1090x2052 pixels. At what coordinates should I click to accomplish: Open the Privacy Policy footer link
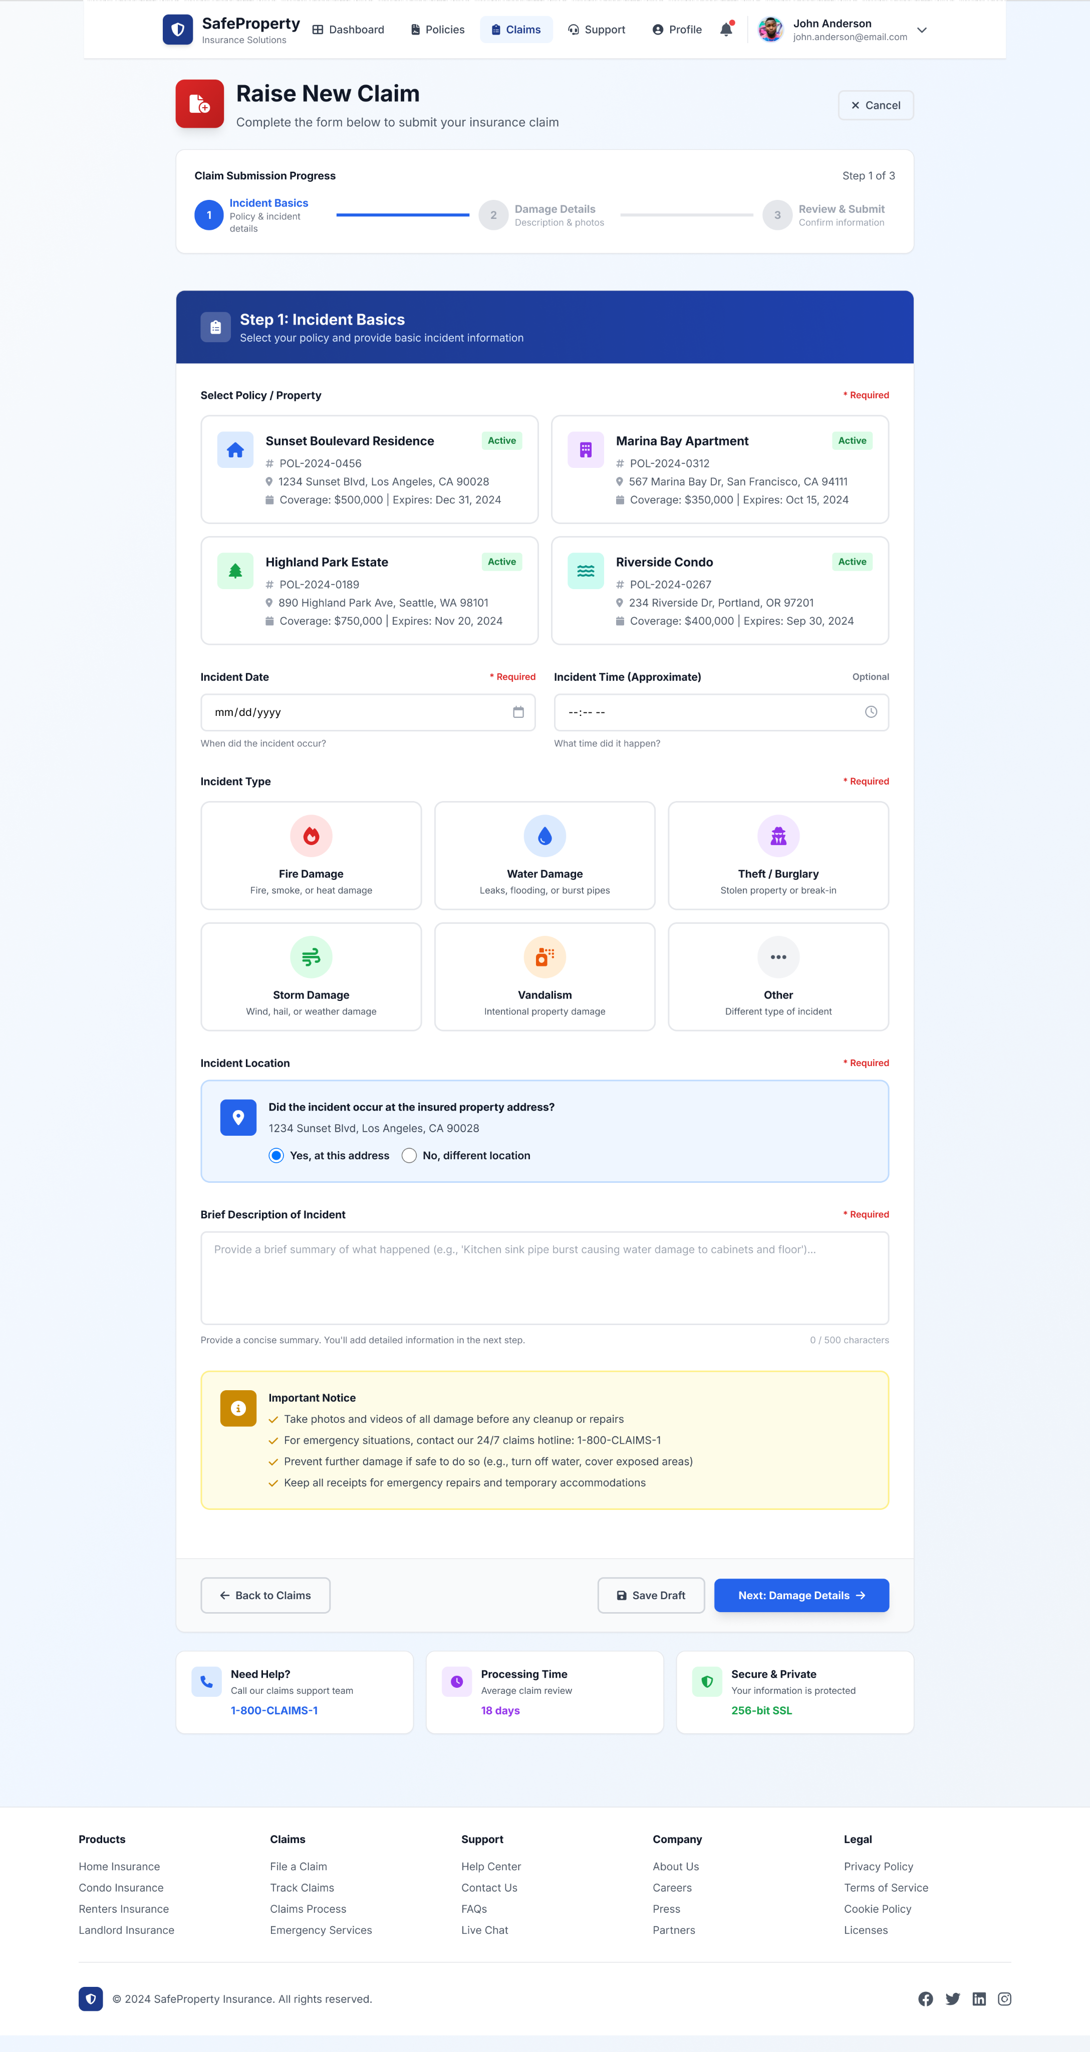(x=878, y=1867)
